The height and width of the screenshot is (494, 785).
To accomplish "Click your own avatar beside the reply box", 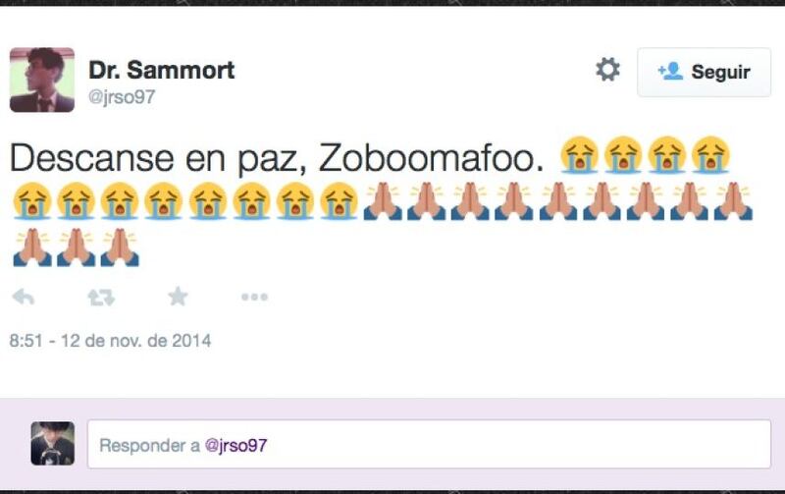I will (x=53, y=443).
